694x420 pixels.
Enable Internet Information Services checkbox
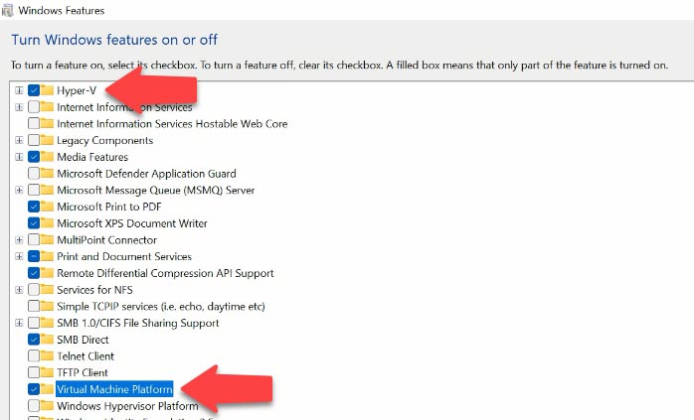point(34,107)
